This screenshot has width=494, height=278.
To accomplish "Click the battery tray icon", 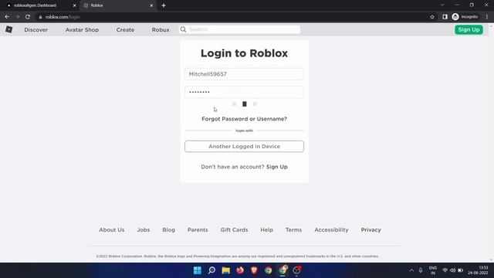I will (460, 270).
